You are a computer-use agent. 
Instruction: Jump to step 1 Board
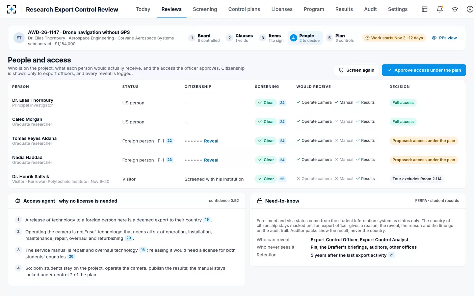(x=204, y=38)
